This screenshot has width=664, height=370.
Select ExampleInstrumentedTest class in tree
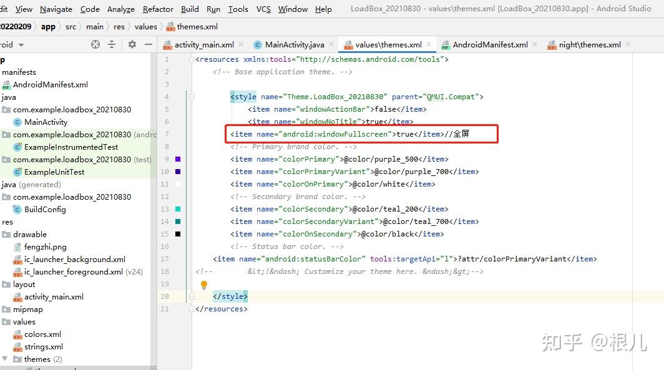click(66, 147)
